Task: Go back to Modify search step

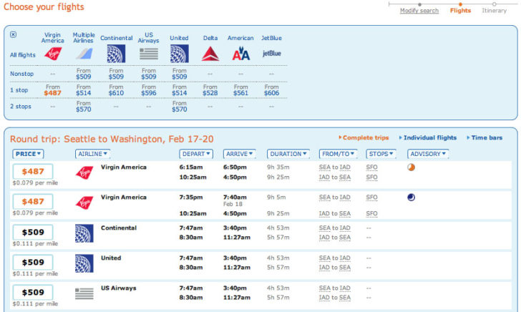Action: (419, 11)
